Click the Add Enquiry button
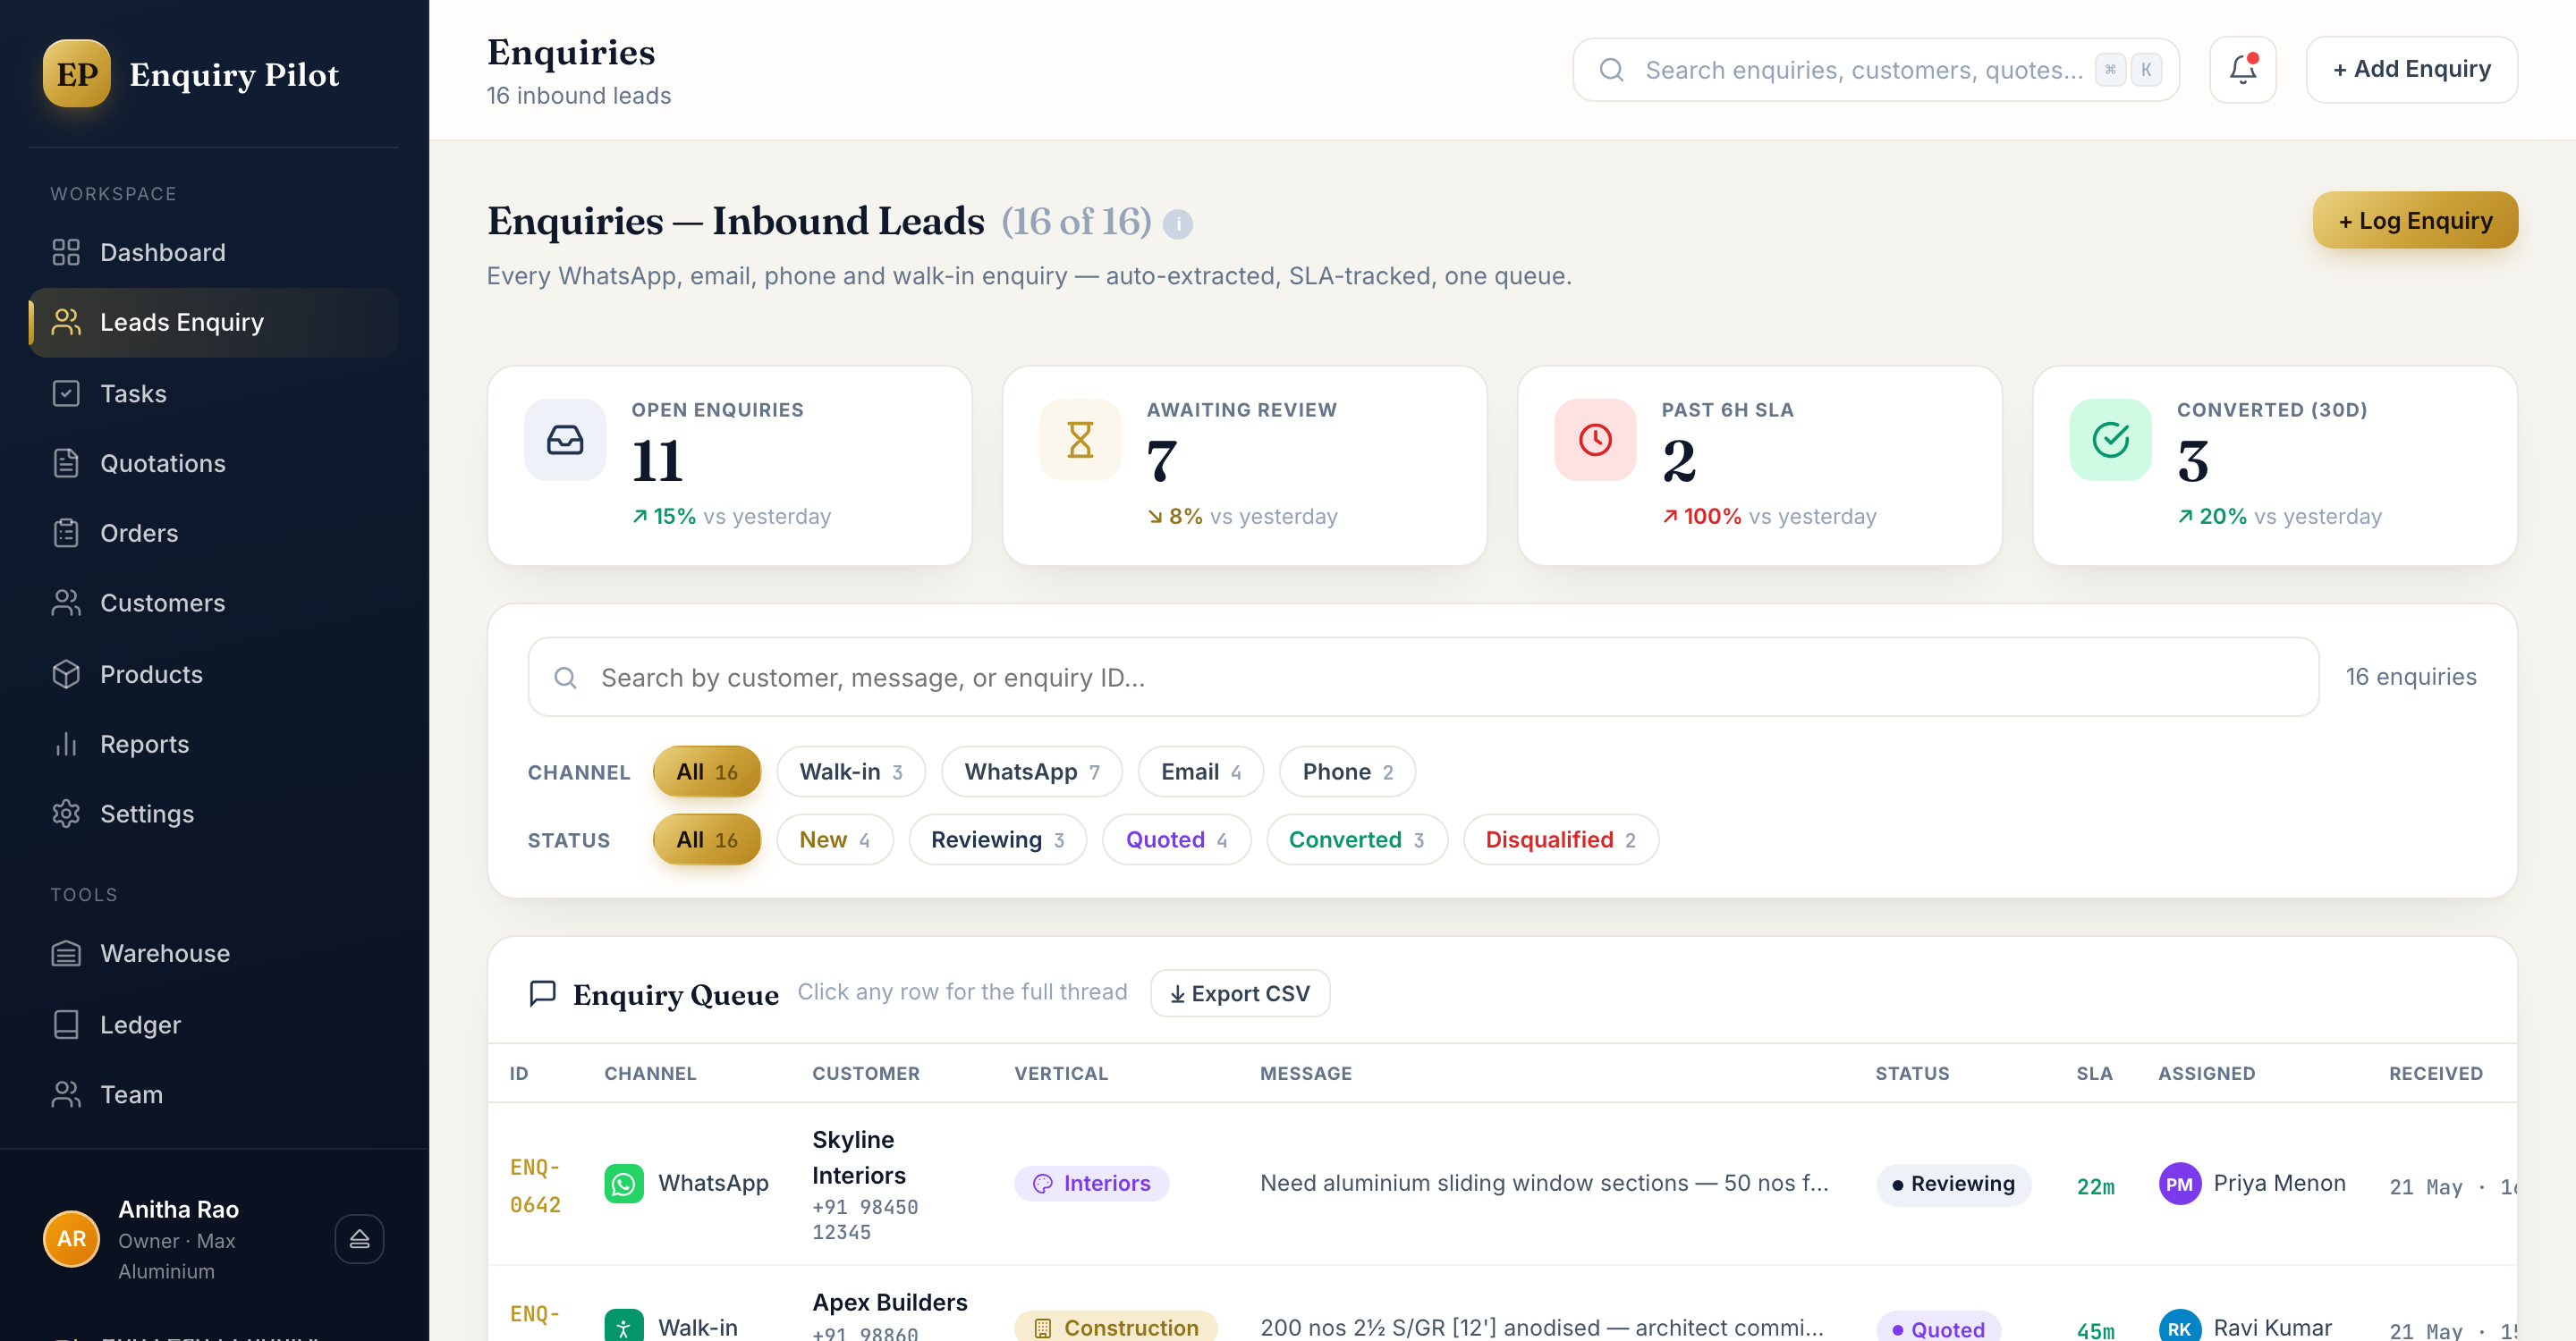This screenshot has width=2576, height=1341. (2411, 70)
